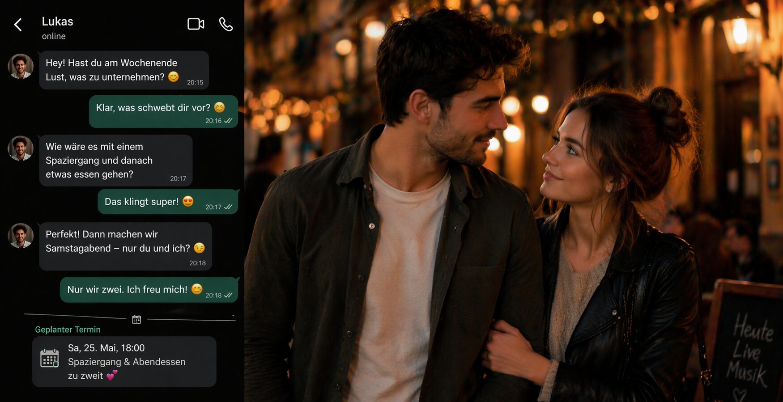Click the small calendar icon on divider line

(136, 319)
